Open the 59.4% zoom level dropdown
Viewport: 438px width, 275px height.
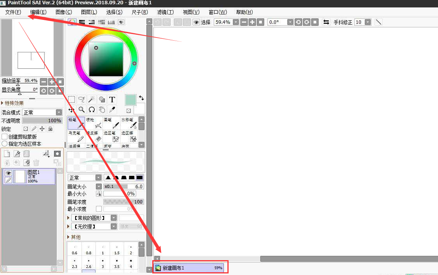pos(236,22)
